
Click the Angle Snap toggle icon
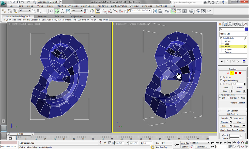point(110,11)
